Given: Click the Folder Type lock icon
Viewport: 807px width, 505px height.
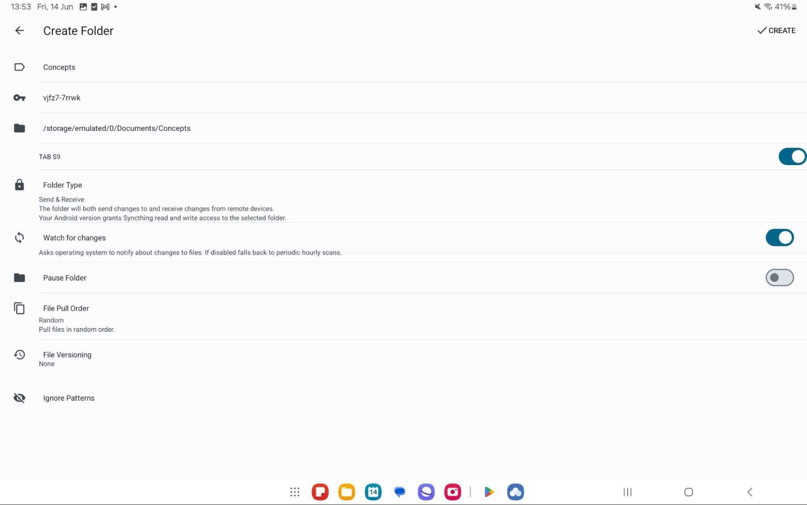Looking at the screenshot, I should (19, 185).
